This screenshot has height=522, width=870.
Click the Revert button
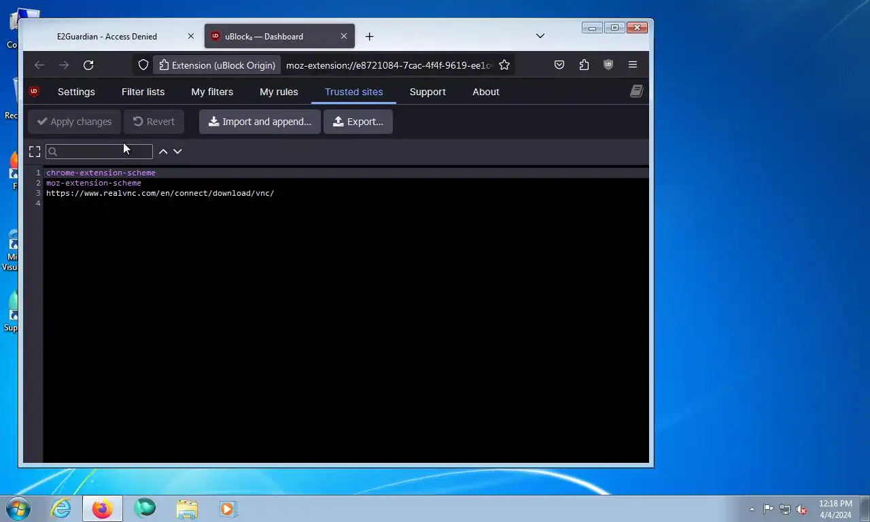(154, 122)
